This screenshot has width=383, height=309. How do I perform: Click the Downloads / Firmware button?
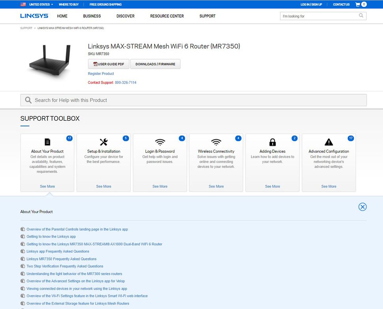pyautogui.click(x=155, y=64)
